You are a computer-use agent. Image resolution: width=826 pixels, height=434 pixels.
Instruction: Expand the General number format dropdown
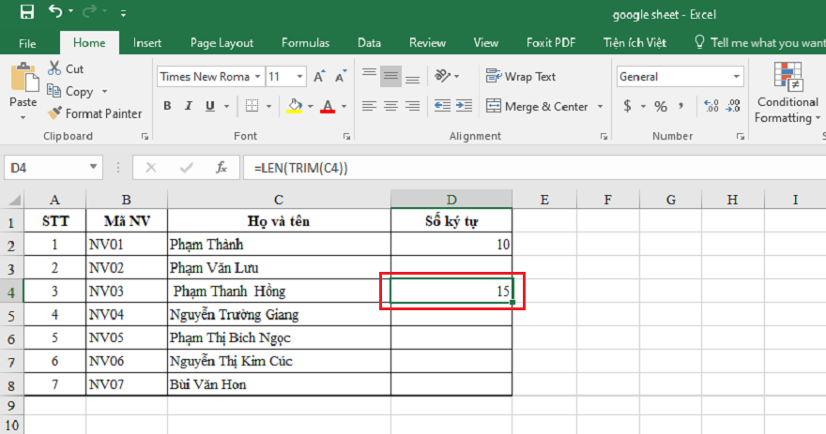pyautogui.click(x=736, y=77)
